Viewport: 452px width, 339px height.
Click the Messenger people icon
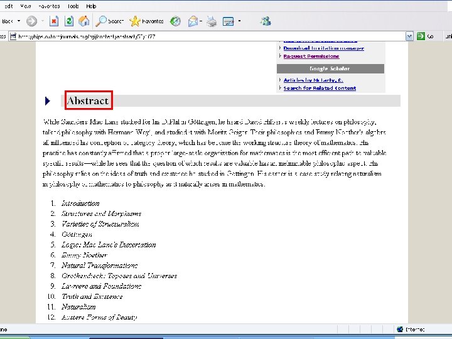coord(266,21)
